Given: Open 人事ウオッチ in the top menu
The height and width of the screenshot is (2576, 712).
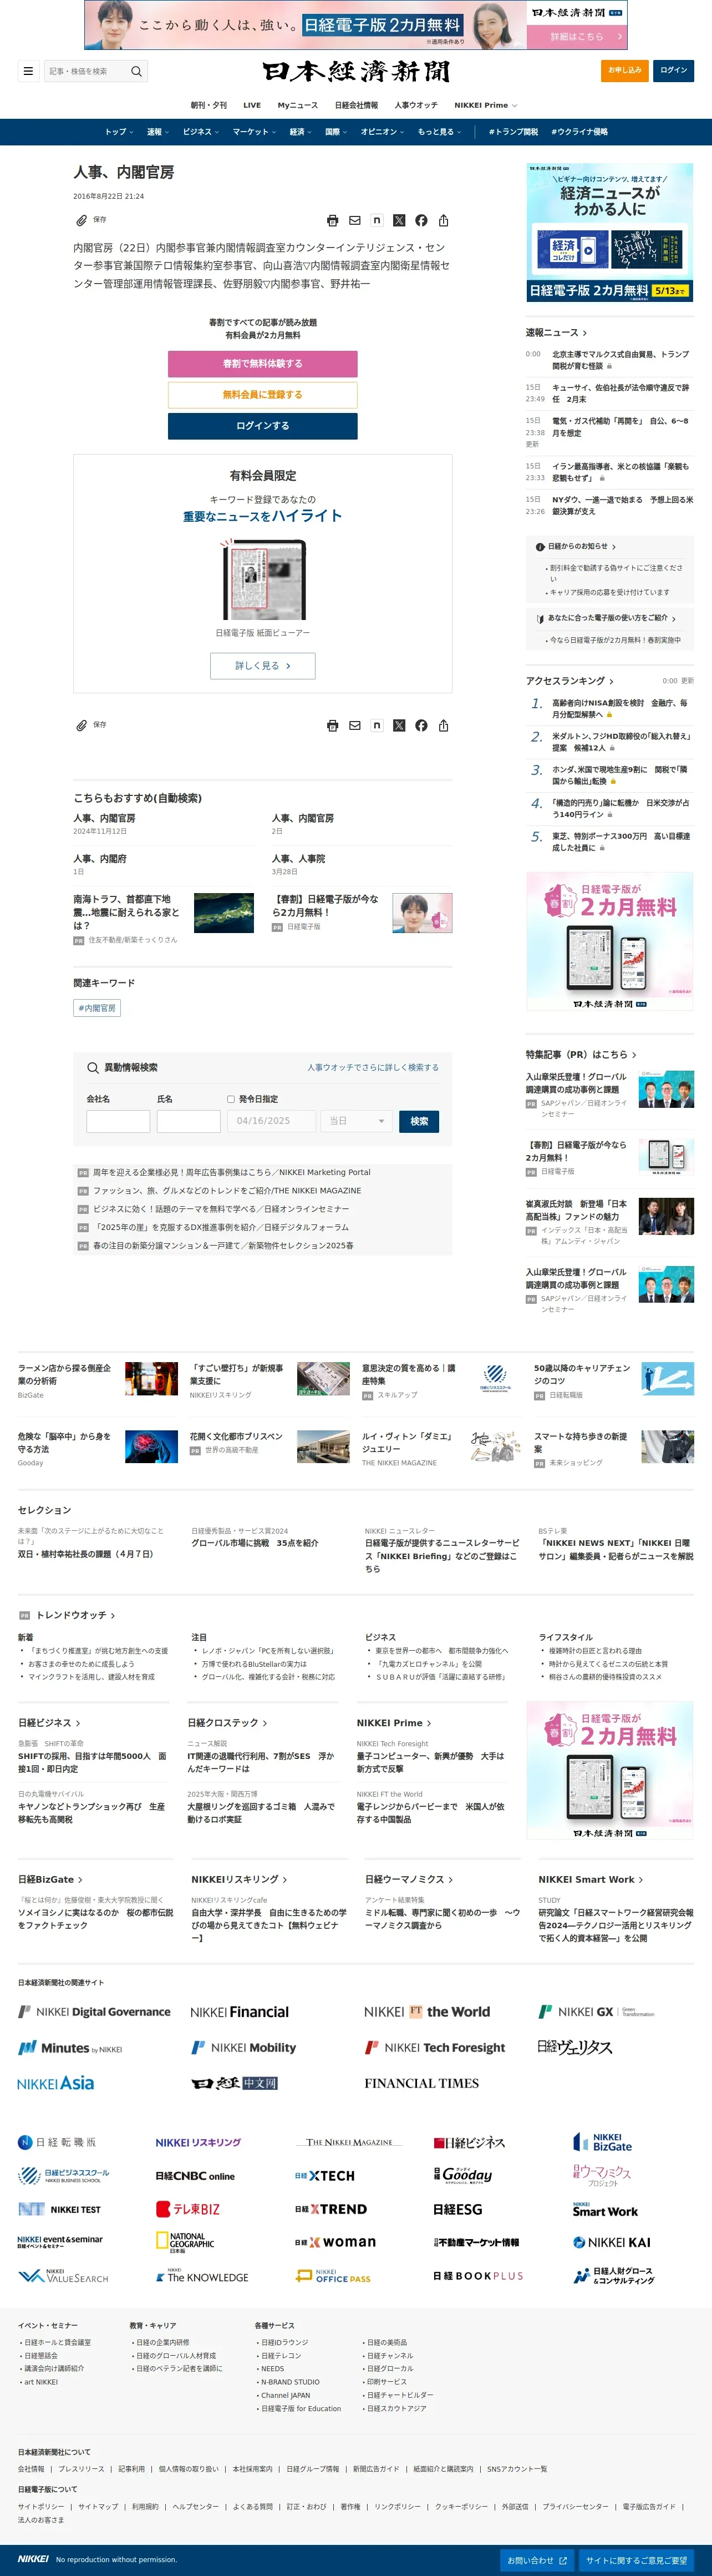Looking at the screenshot, I should 415,105.
